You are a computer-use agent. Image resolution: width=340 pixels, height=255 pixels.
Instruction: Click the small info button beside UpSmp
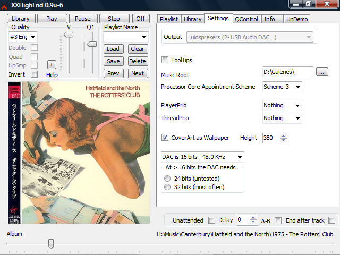(x=52, y=64)
